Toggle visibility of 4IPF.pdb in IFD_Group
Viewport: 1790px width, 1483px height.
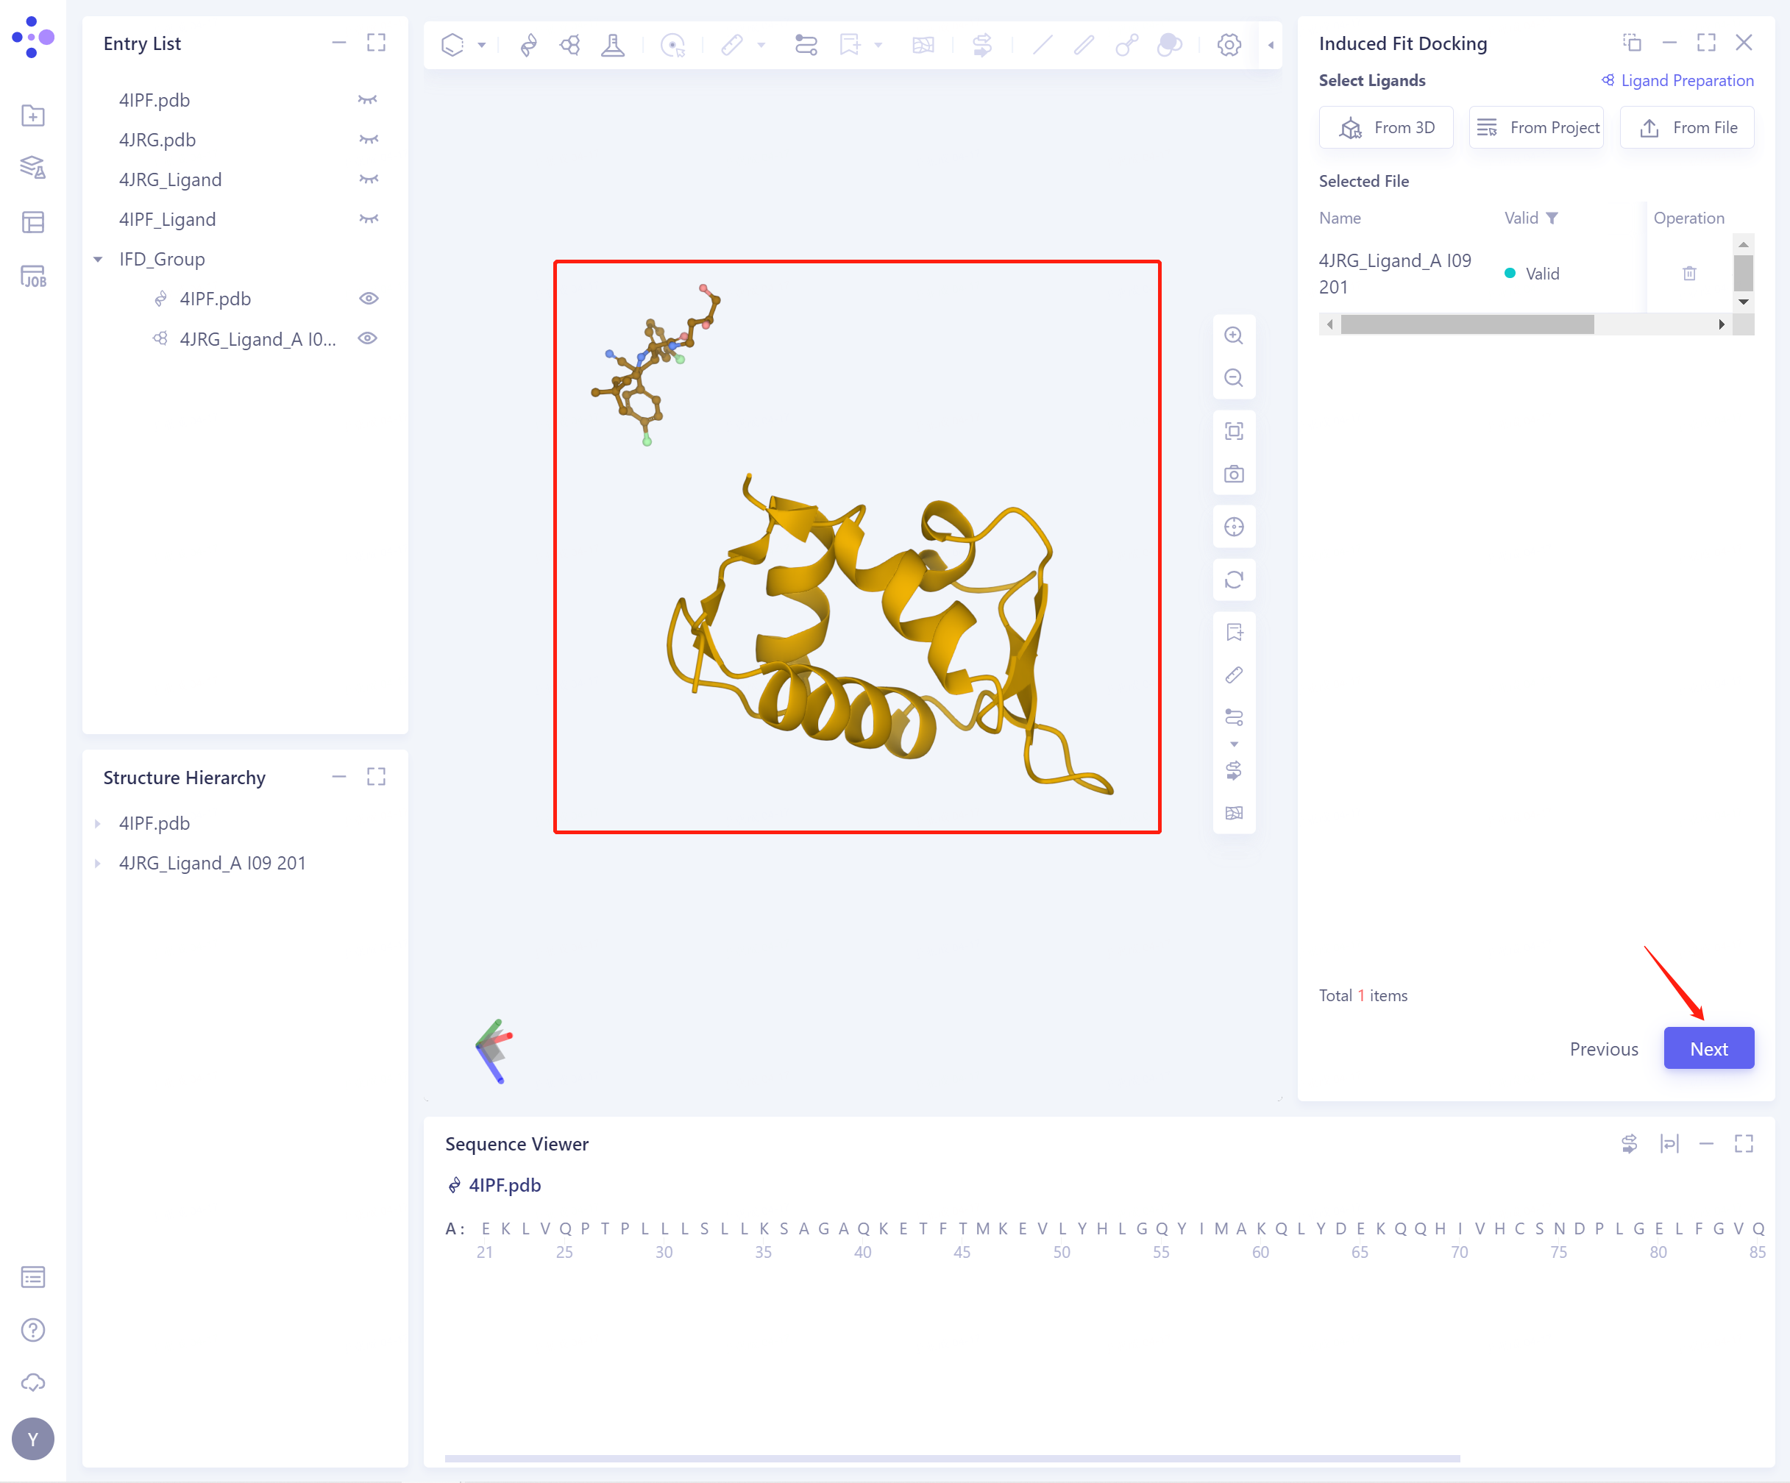[369, 299]
